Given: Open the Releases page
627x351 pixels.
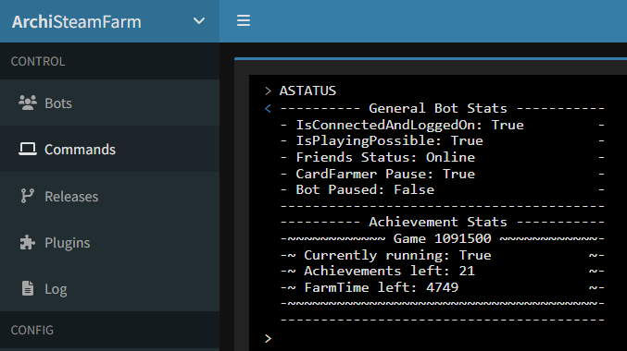Looking at the screenshot, I should [x=109, y=196].
